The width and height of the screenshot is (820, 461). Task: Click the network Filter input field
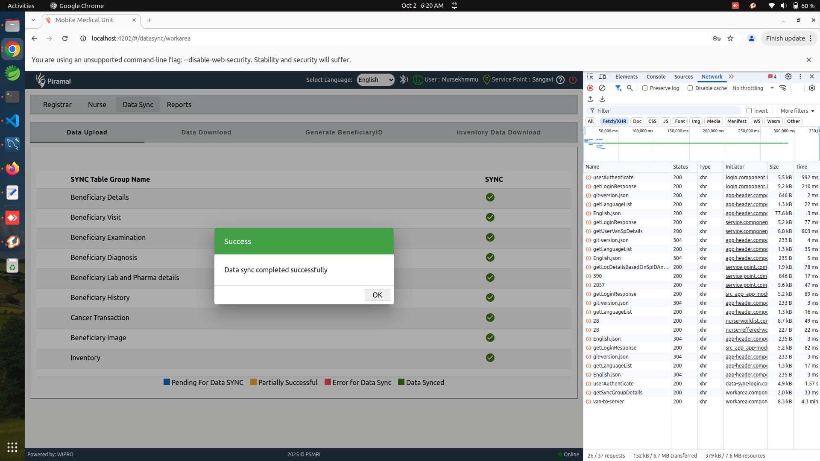[x=666, y=111]
